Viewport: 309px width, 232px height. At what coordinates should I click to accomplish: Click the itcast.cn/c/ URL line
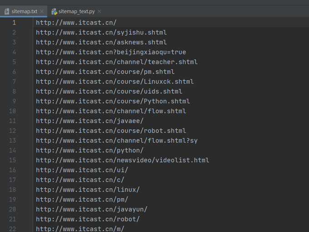pyautogui.click(x=80, y=180)
